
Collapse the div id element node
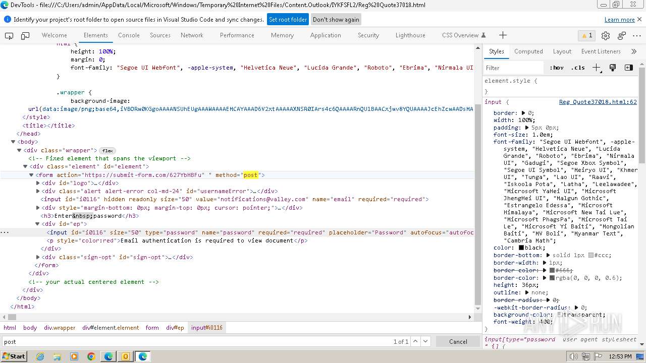pos(25,166)
